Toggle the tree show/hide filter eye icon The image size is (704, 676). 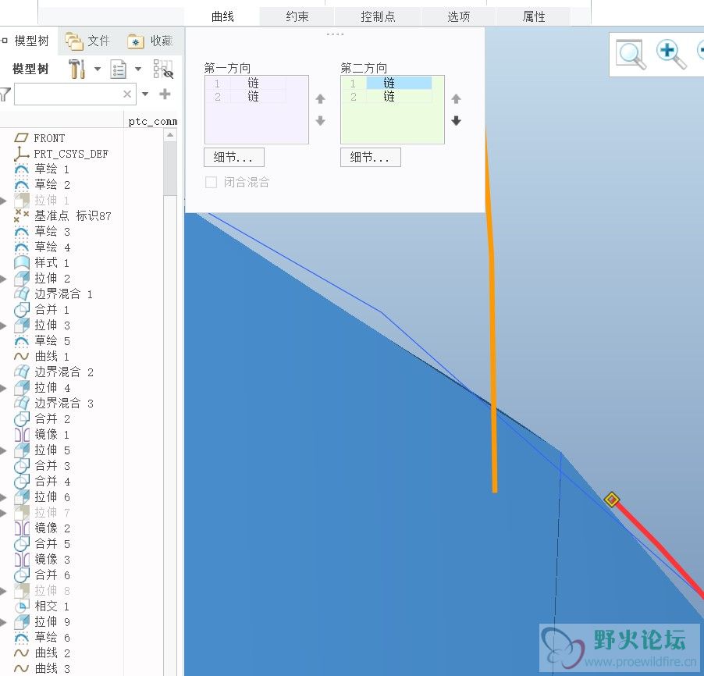(163, 69)
